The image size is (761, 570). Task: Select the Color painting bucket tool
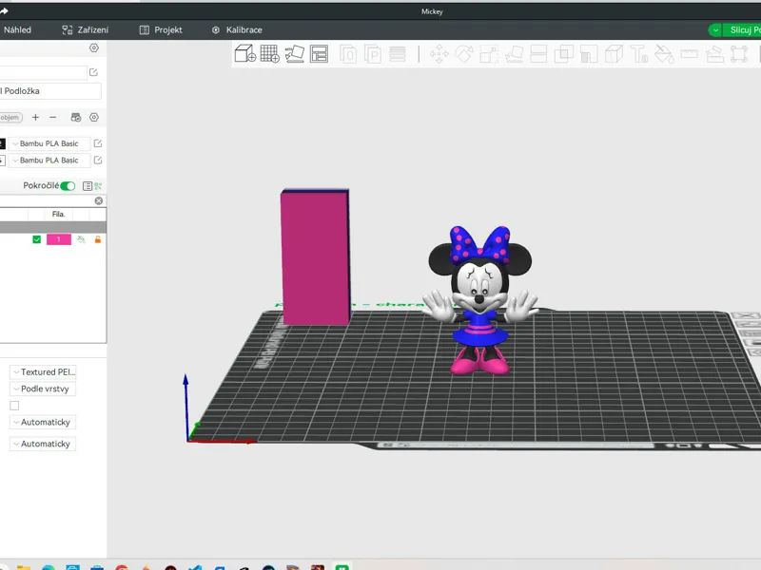pyautogui.click(x=664, y=54)
